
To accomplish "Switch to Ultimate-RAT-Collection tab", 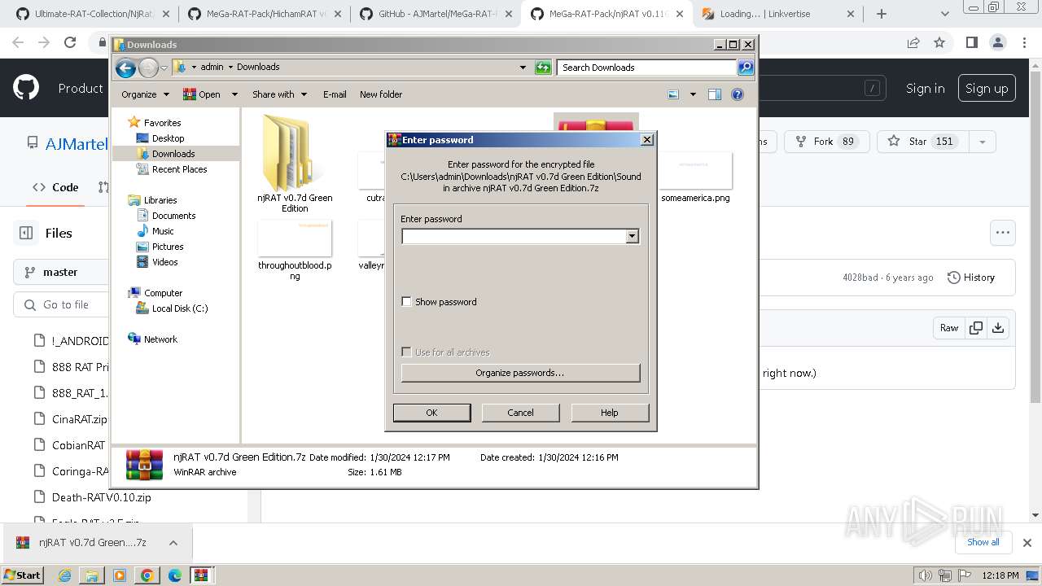I will 94,14.
